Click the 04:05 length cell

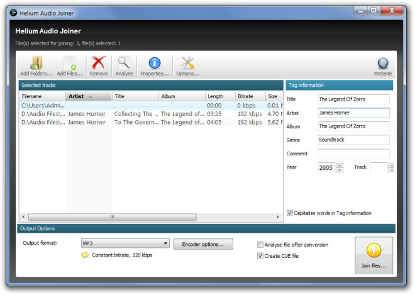coord(214,123)
